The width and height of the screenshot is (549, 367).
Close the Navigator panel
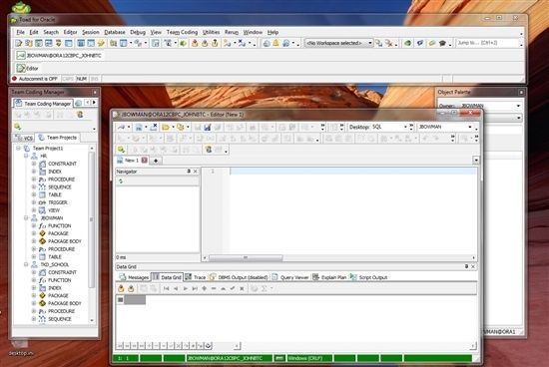(196, 172)
